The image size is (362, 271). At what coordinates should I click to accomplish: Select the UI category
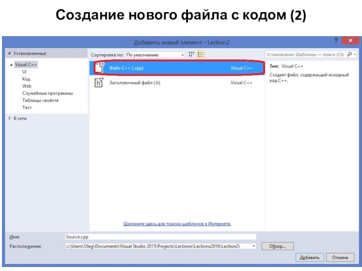pos(24,72)
